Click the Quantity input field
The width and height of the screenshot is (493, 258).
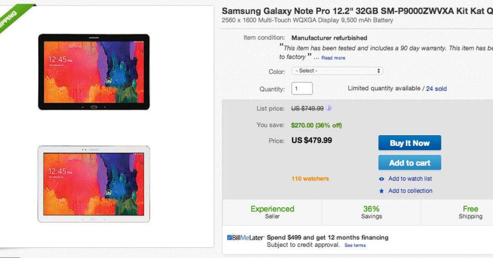point(302,89)
